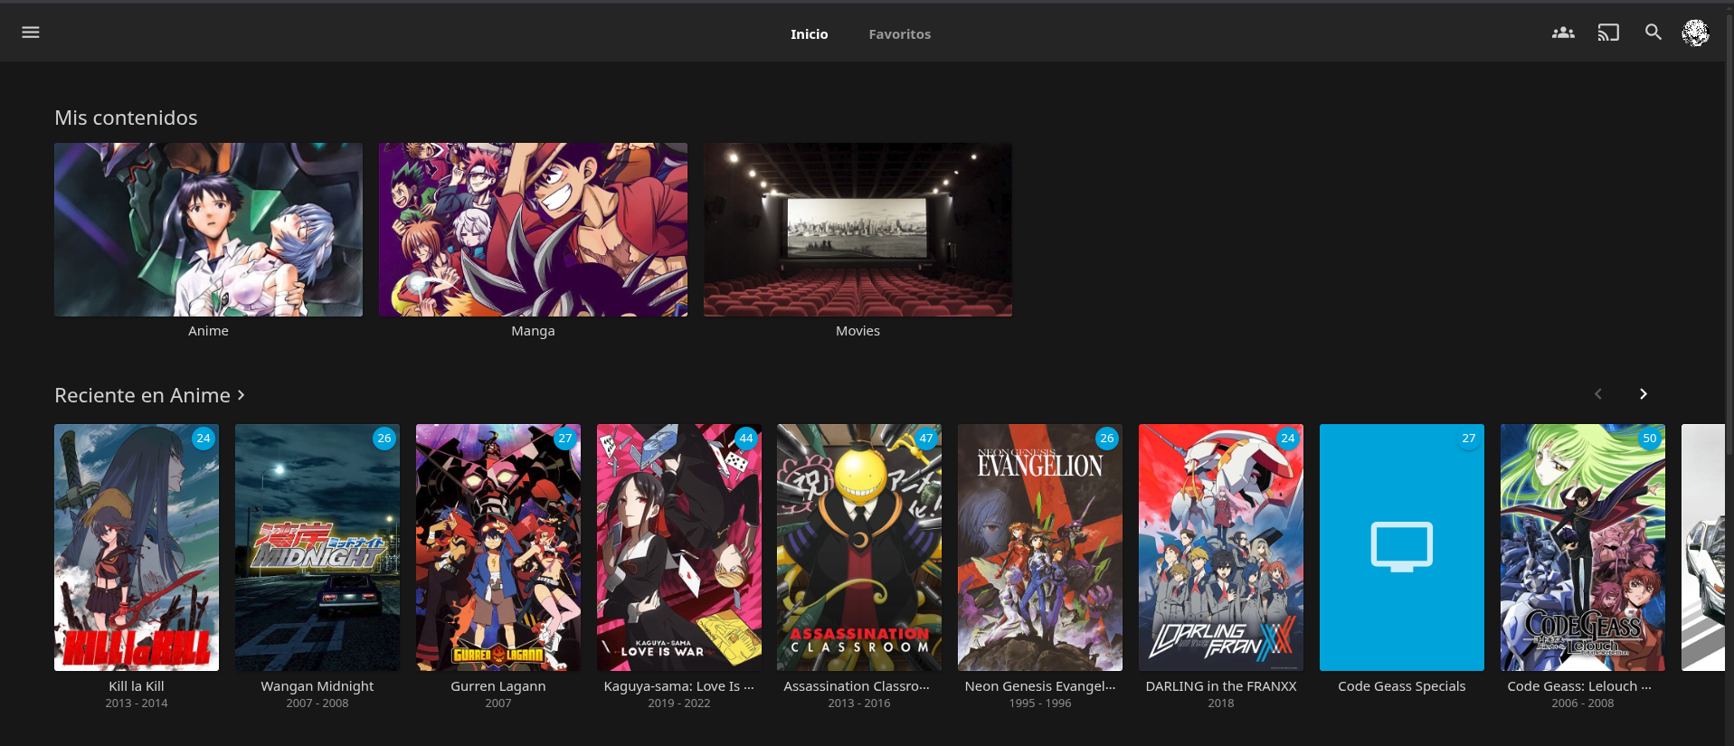Open the Assassination Classroom poster
Screen dimensions: 1734x746
click(859, 548)
